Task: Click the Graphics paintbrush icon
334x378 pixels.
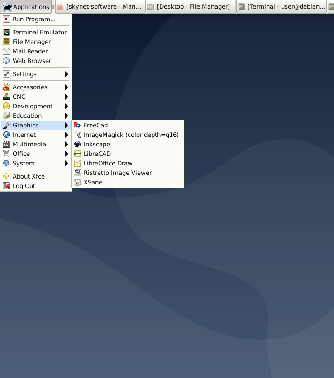Action: (6, 125)
